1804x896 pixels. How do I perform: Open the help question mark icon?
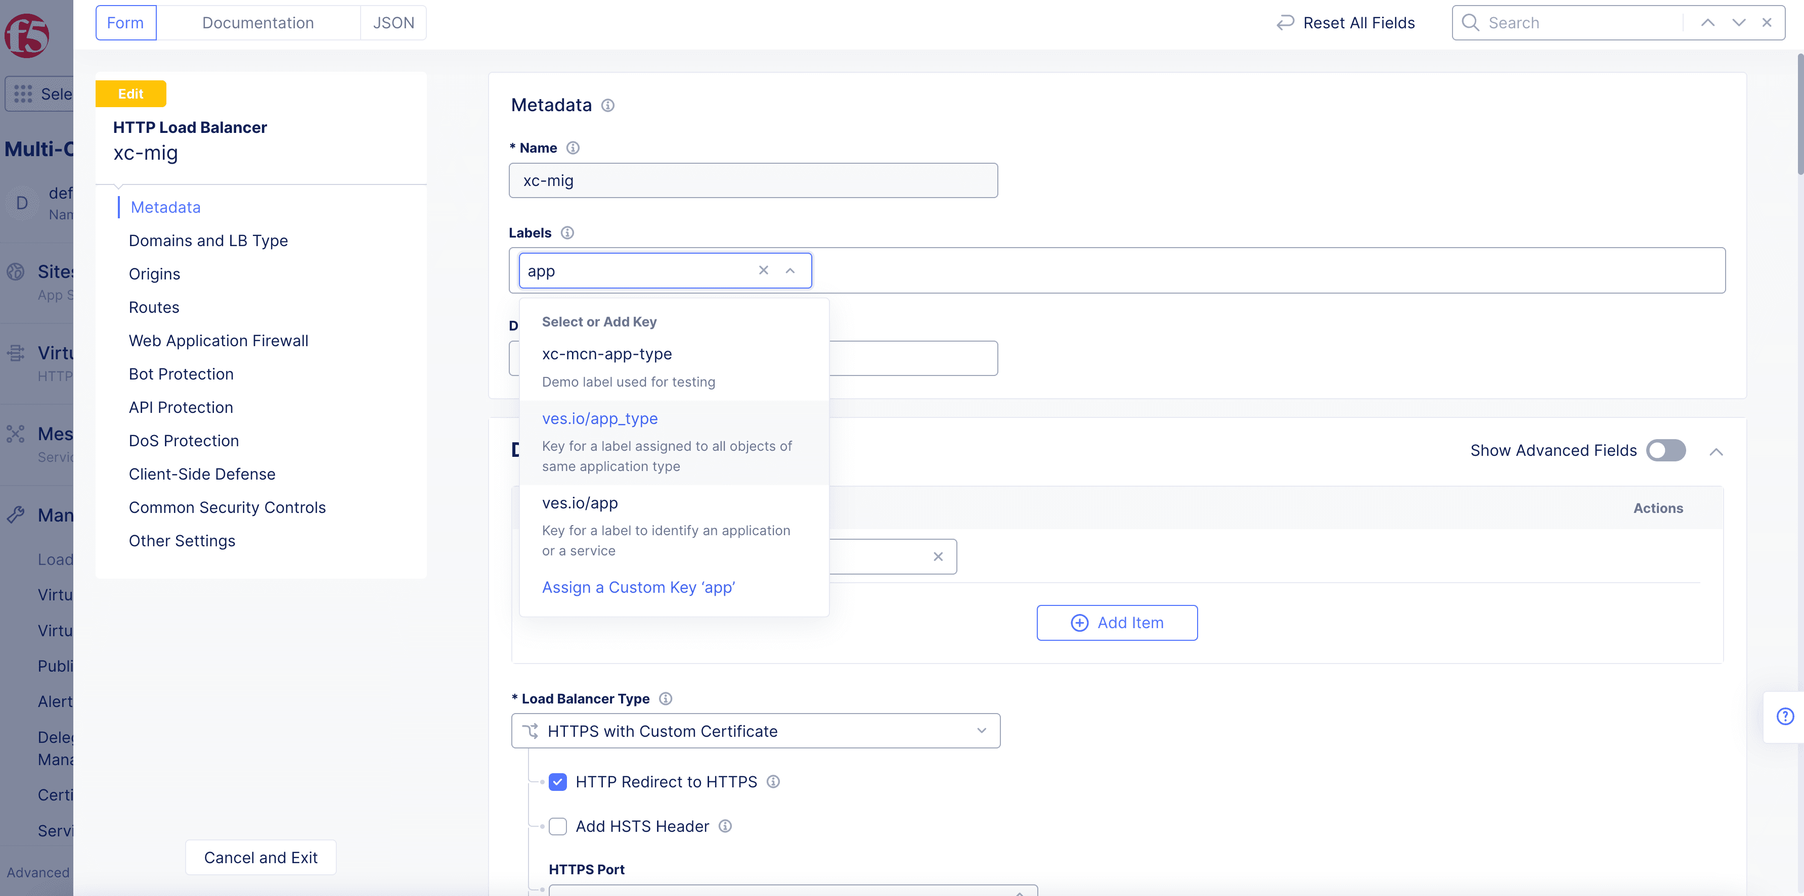coord(1784,716)
